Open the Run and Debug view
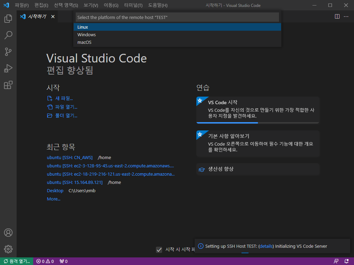The height and width of the screenshot is (265, 354). 8,69
